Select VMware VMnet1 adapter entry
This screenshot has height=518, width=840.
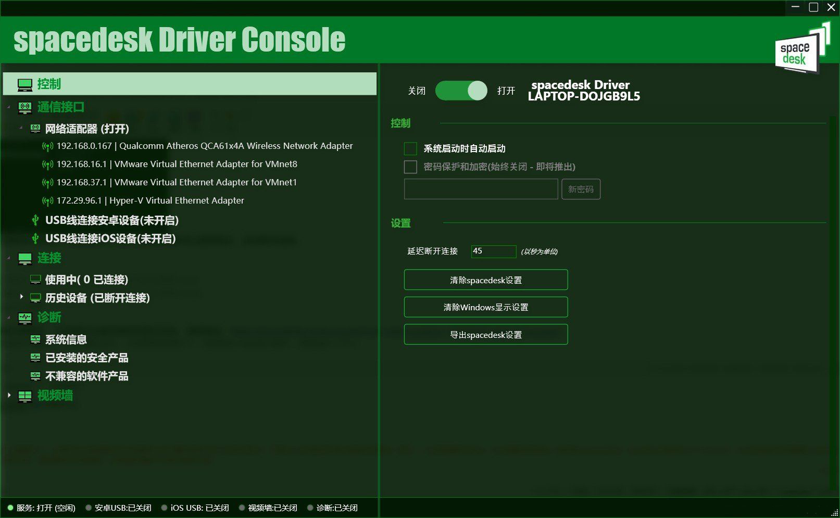click(x=177, y=183)
